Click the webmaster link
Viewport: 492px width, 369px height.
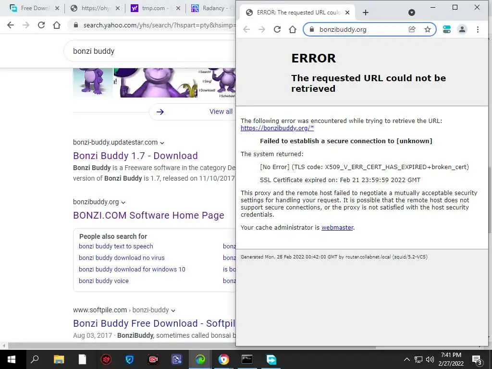[x=337, y=227]
